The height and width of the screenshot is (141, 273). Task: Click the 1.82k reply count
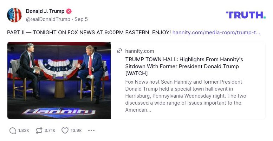click(x=24, y=131)
